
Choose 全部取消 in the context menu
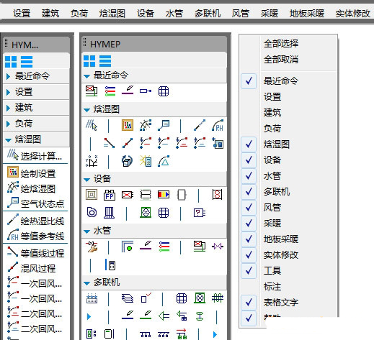pyautogui.click(x=281, y=60)
